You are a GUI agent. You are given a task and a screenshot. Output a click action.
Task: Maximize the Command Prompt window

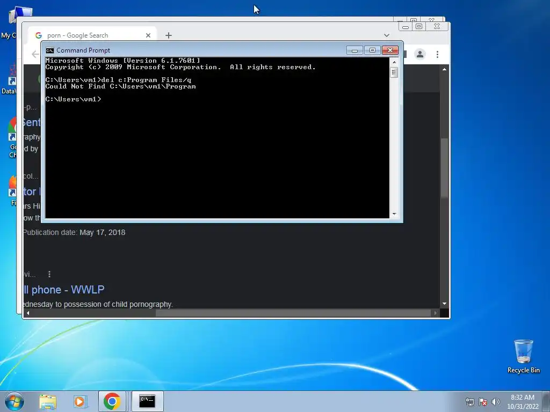click(372, 50)
